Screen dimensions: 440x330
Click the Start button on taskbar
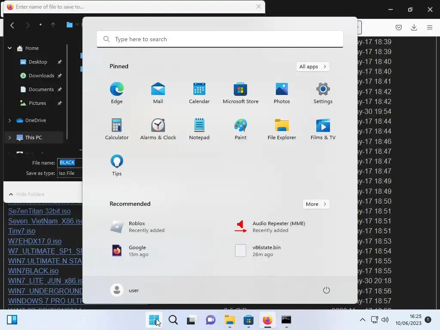154,320
